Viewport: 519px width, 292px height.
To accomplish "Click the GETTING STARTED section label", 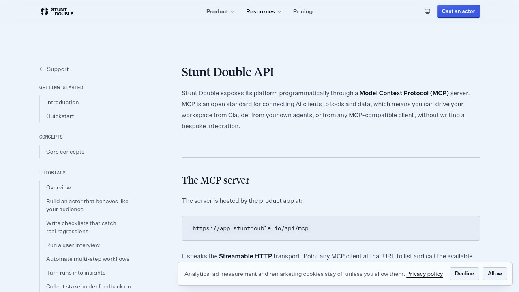I will [x=61, y=88].
